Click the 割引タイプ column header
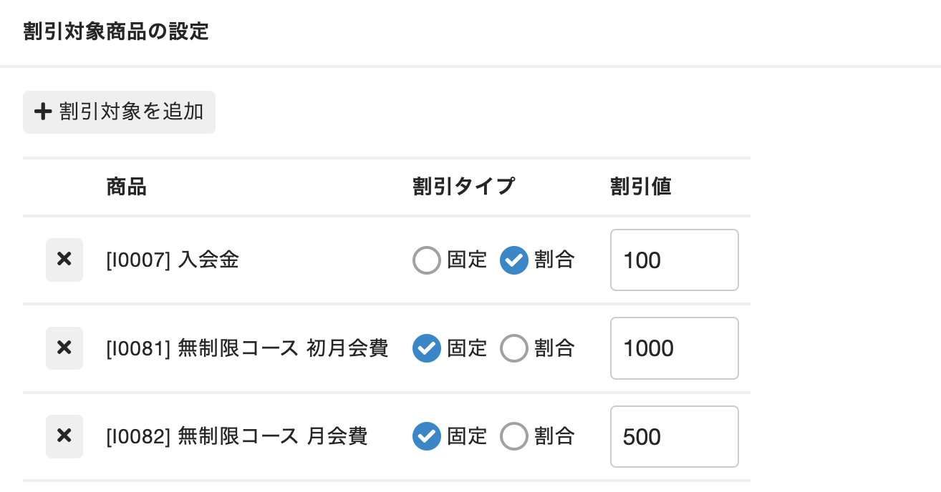Screen dimensions: 941x492 [x=463, y=187]
